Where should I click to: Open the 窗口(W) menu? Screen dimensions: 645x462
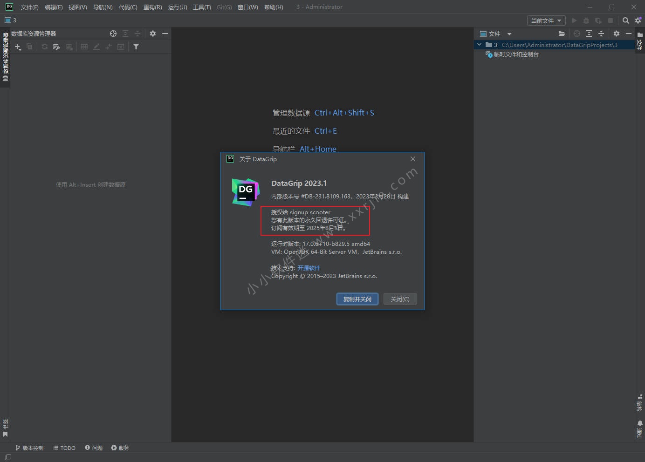[247, 7]
